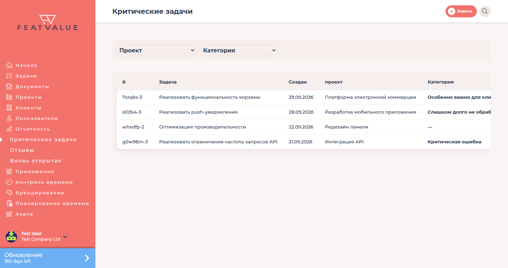Click the checklist icon beside Задачи
Viewport: 508px width, 268px height.
tap(9, 76)
